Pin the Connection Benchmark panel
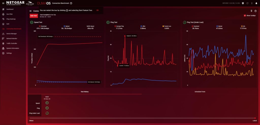260x125 pixels. (x=251, y=11)
